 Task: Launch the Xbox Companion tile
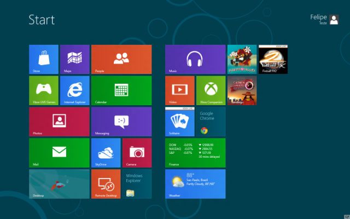[211, 90]
